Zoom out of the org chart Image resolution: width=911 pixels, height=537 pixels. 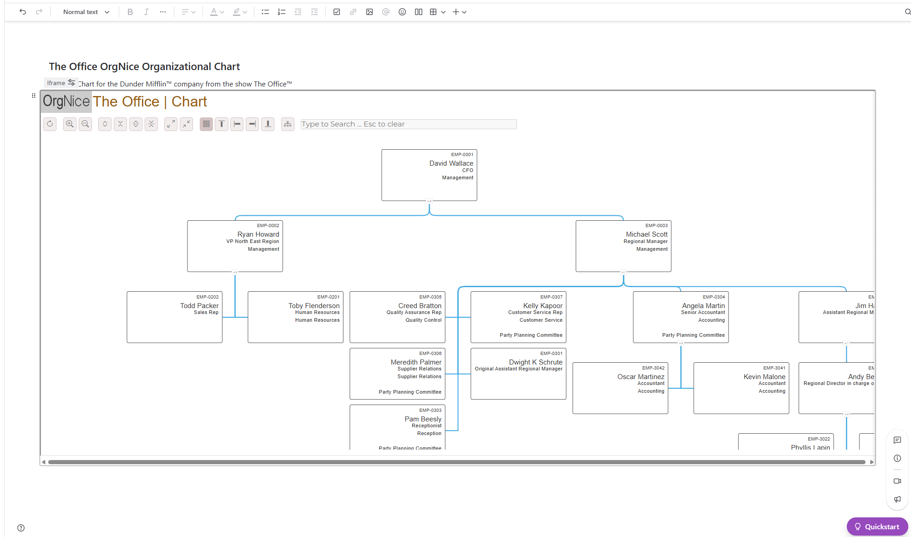(85, 124)
